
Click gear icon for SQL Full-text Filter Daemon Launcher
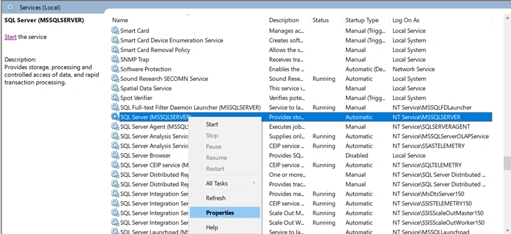[115, 107]
